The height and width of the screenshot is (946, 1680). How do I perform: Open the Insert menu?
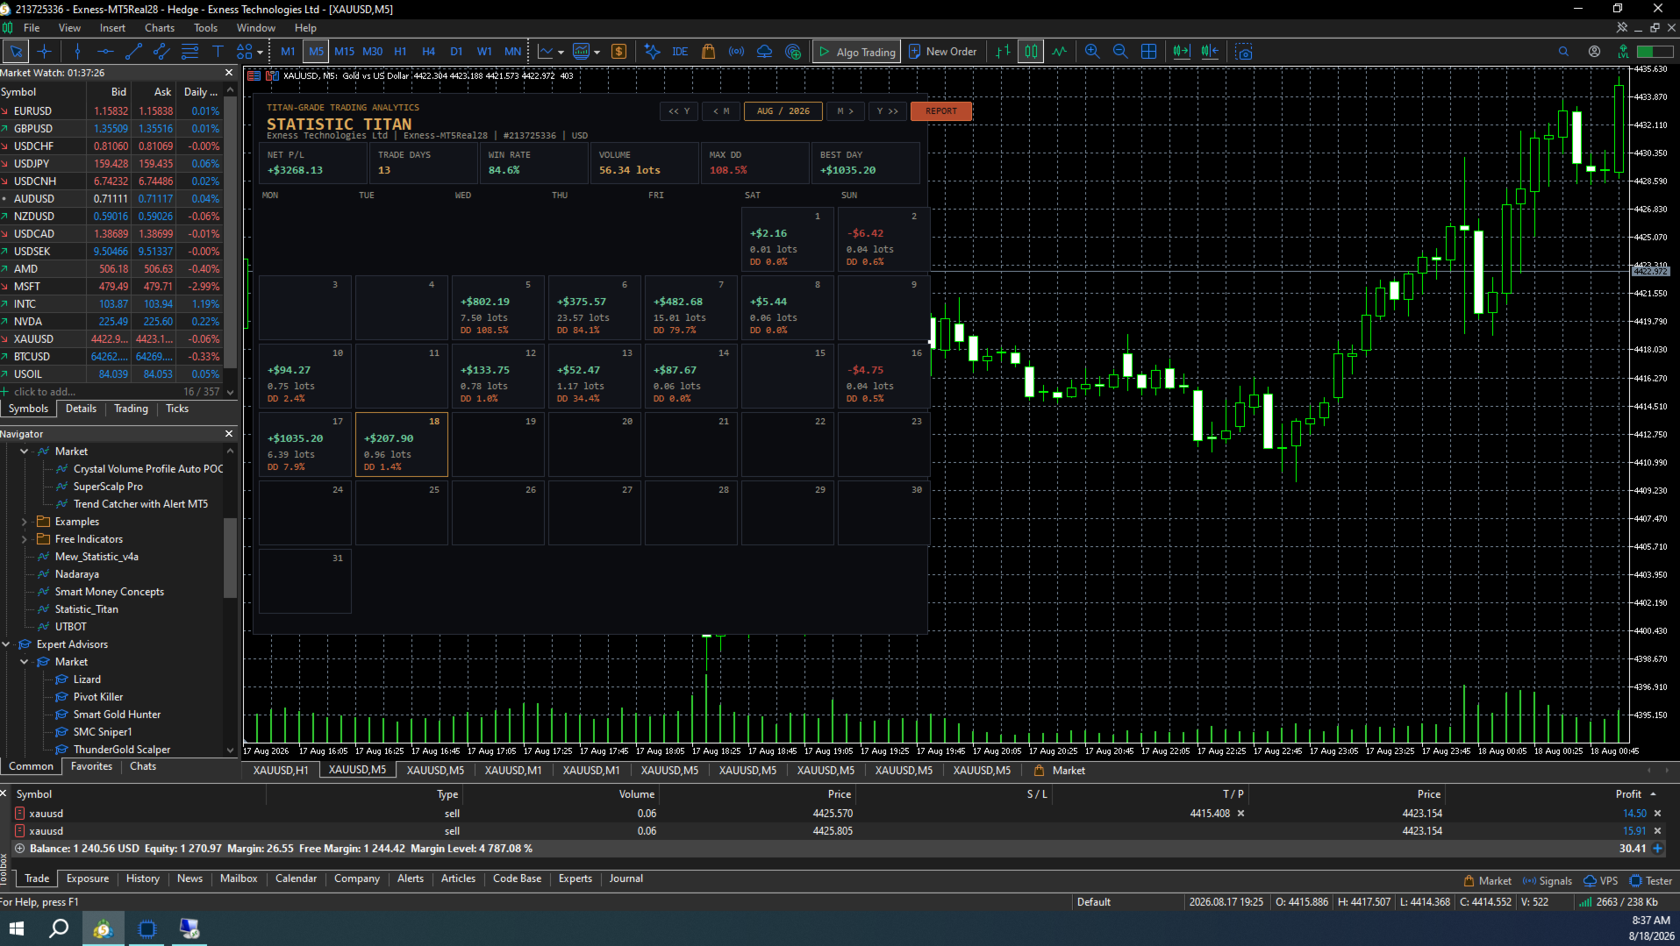pos(112,28)
